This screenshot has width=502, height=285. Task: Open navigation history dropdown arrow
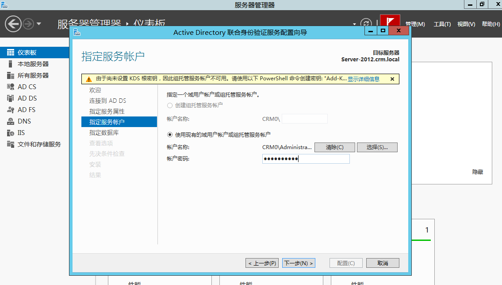[x=39, y=24]
